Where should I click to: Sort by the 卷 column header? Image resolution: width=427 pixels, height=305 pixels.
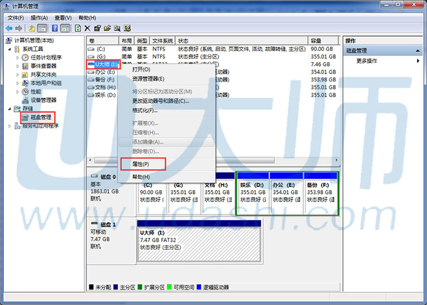click(x=102, y=41)
